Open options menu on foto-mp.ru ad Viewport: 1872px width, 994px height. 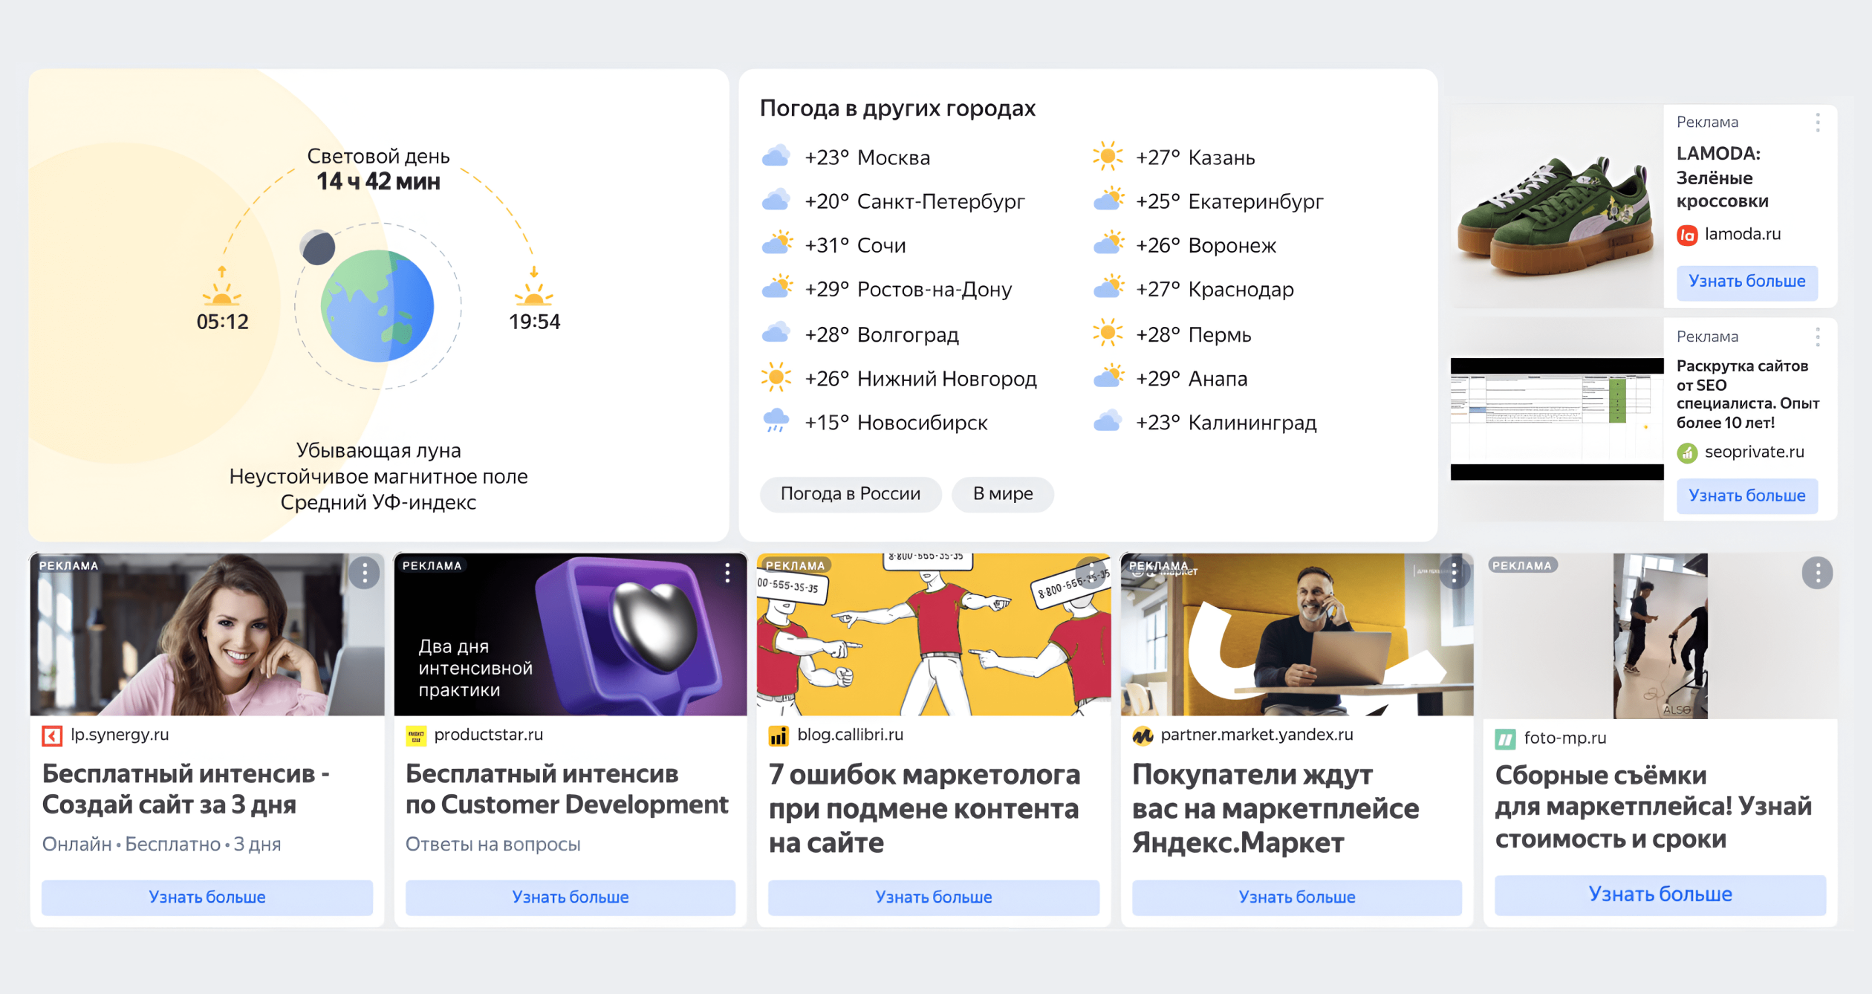(x=1817, y=573)
